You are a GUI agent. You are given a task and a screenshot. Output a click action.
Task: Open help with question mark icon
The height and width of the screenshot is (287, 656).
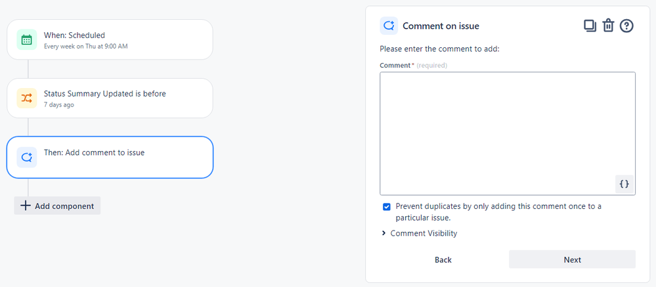point(626,26)
